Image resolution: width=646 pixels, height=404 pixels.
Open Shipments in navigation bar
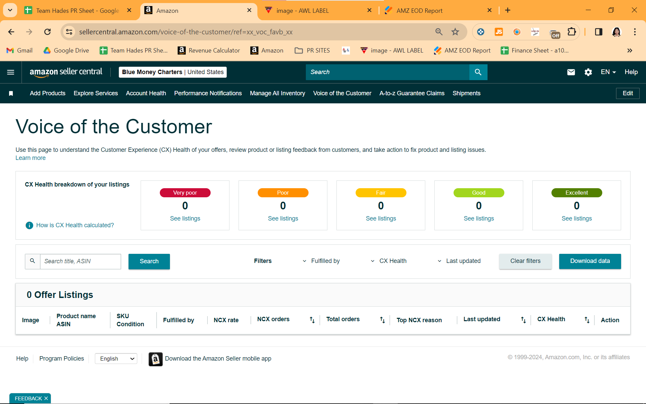[x=466, y=93]
